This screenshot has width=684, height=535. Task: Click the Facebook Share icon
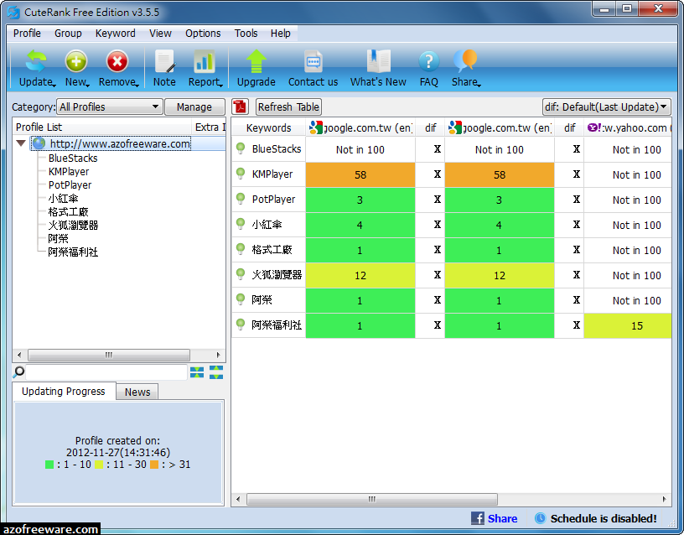click(x=478, y=518)
